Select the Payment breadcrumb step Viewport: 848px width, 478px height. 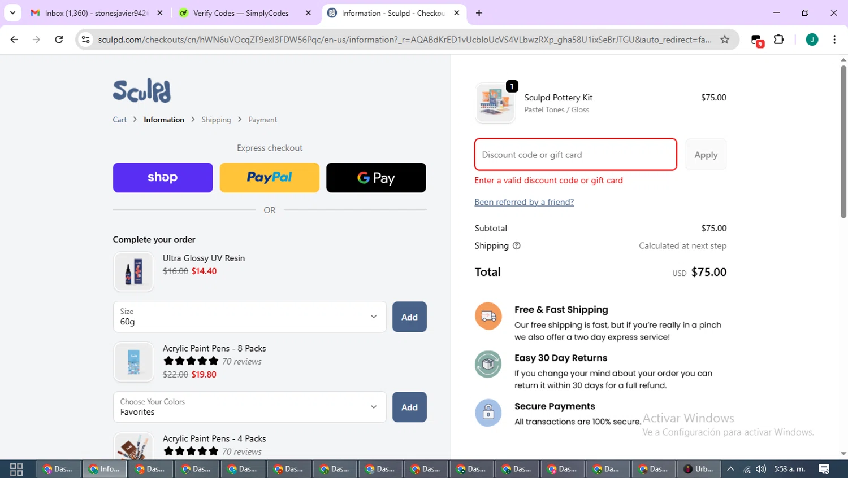click(x=262, y=120)
